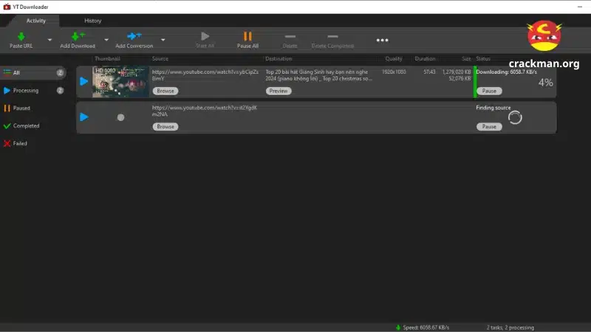Screen dimensions: 591x332
Task: Open the more options ellipsis menu
Action: pyautogui.click(x=382, y=40)
